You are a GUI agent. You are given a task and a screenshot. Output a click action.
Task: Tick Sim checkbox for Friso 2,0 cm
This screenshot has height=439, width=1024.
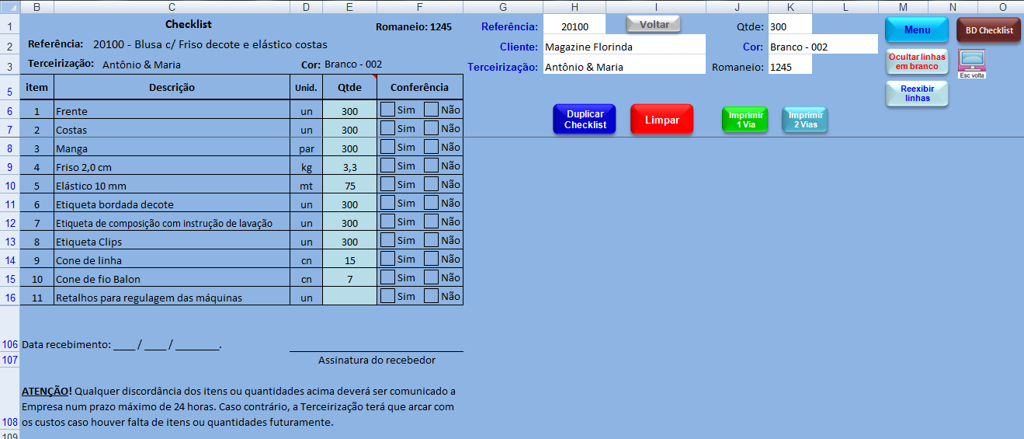click(x=387, y=166)
